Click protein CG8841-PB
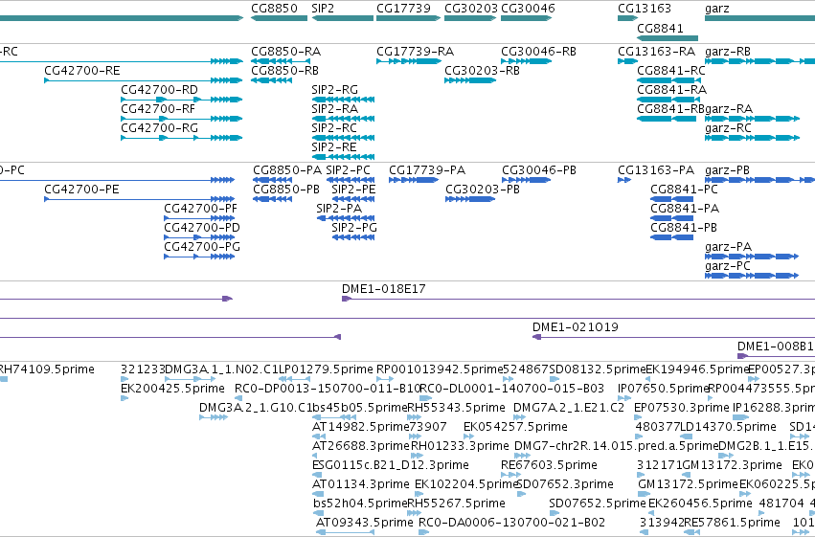The image size is (815, 537). 671,237
